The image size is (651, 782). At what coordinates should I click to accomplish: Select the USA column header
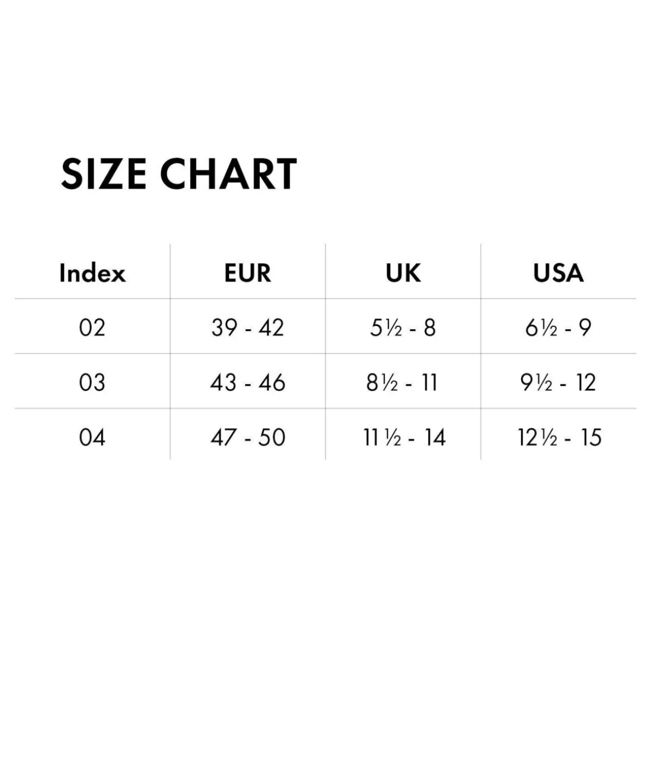pyautogui.click(x=558, y=273)
